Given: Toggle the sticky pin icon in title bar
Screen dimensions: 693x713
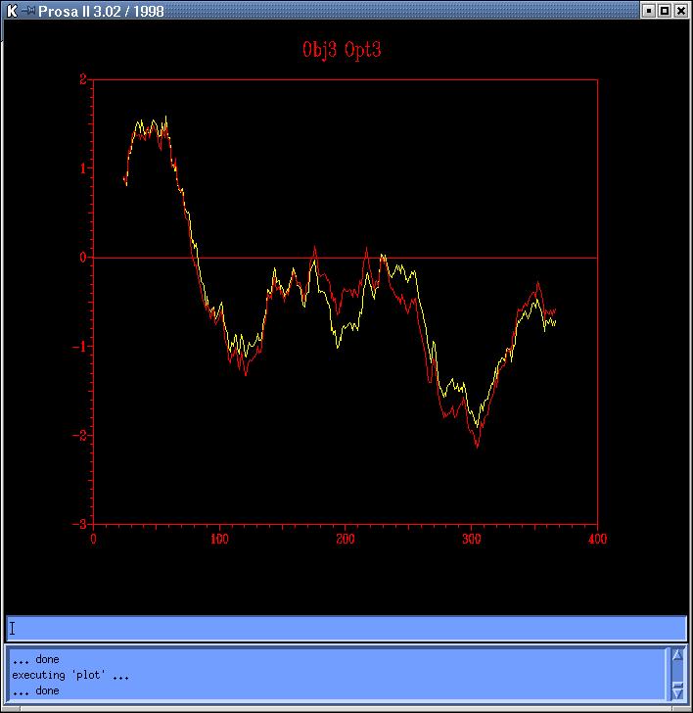Looking at the screenshot, I should (29, 11).
